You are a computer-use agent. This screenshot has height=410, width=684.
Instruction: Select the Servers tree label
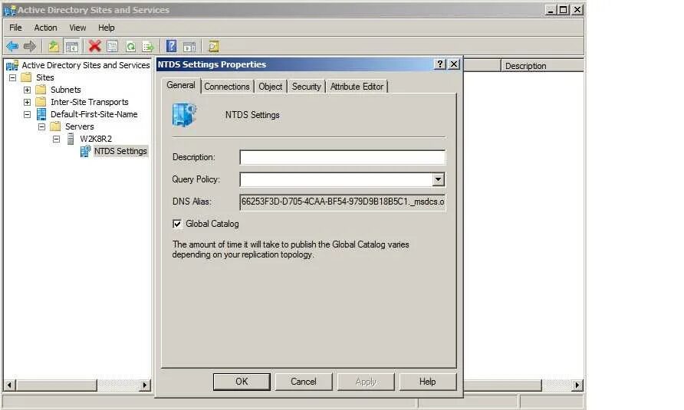(x=80, y=126)
